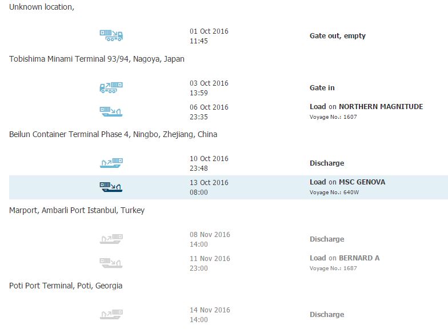Screen dimensions: 448x333
Task: Click the greyed Istanbul discharge icon
Action: (111, 239)
